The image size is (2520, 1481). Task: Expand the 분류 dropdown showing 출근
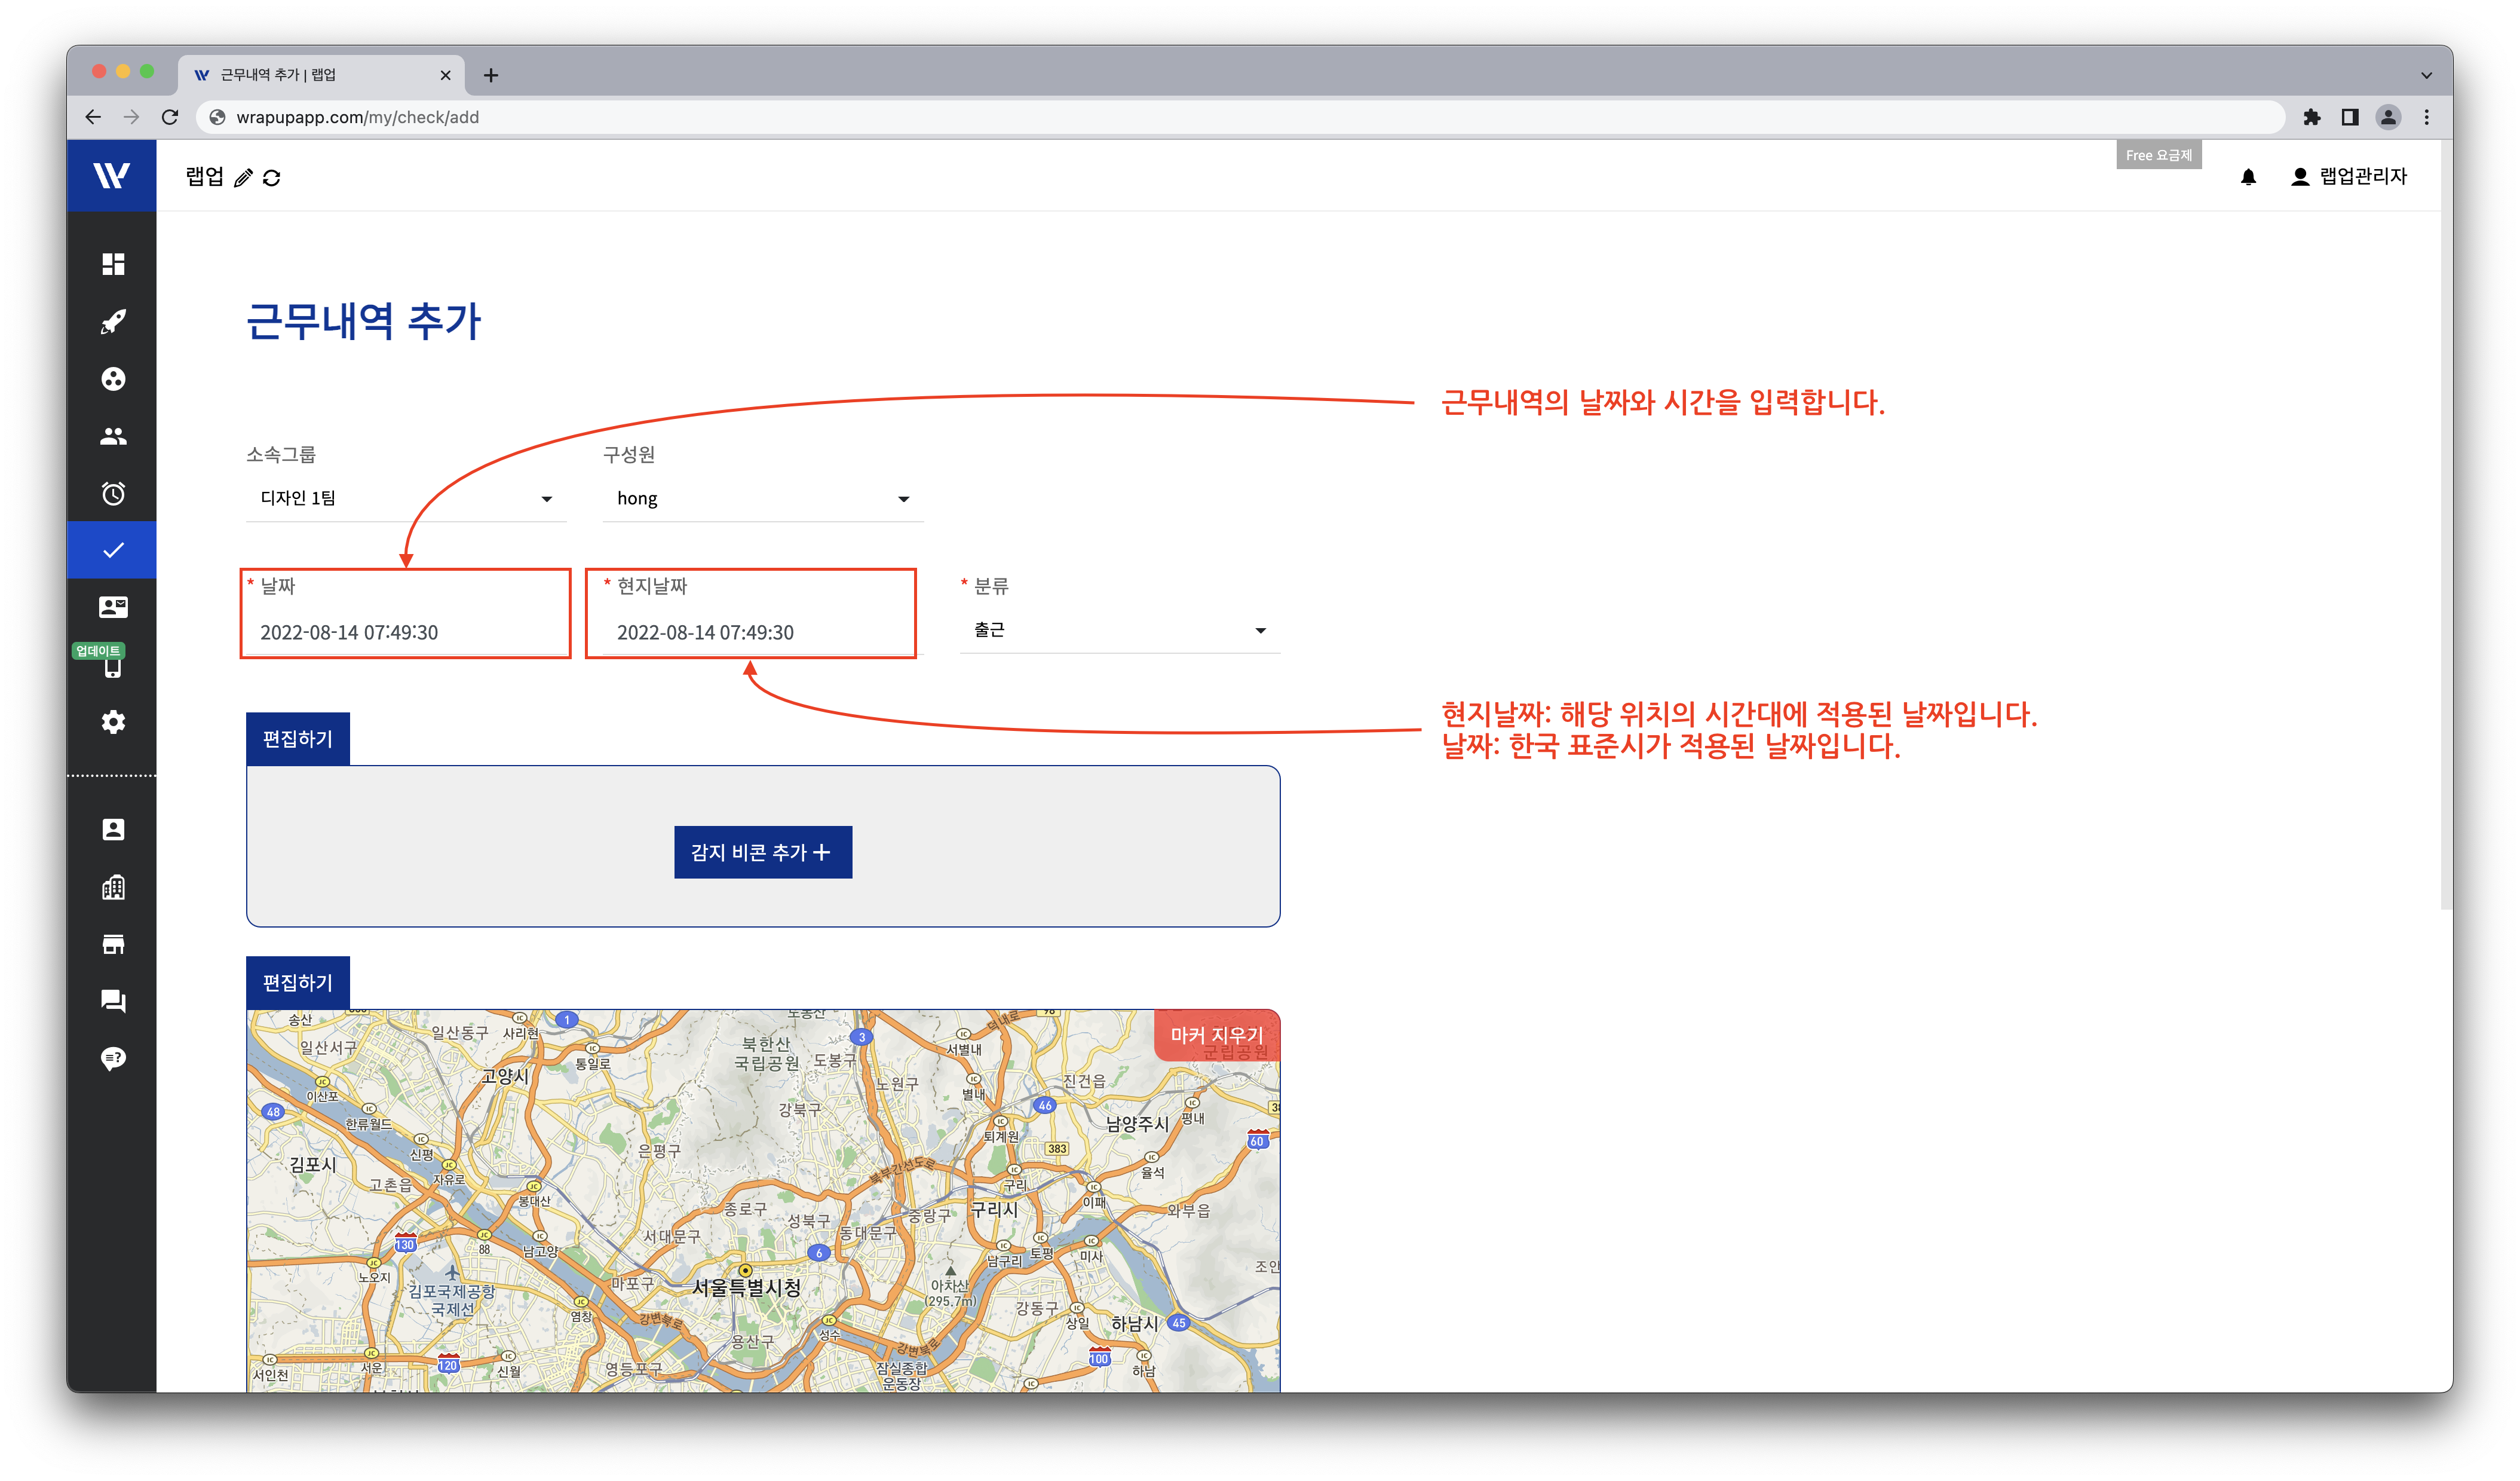[1120, 631]
